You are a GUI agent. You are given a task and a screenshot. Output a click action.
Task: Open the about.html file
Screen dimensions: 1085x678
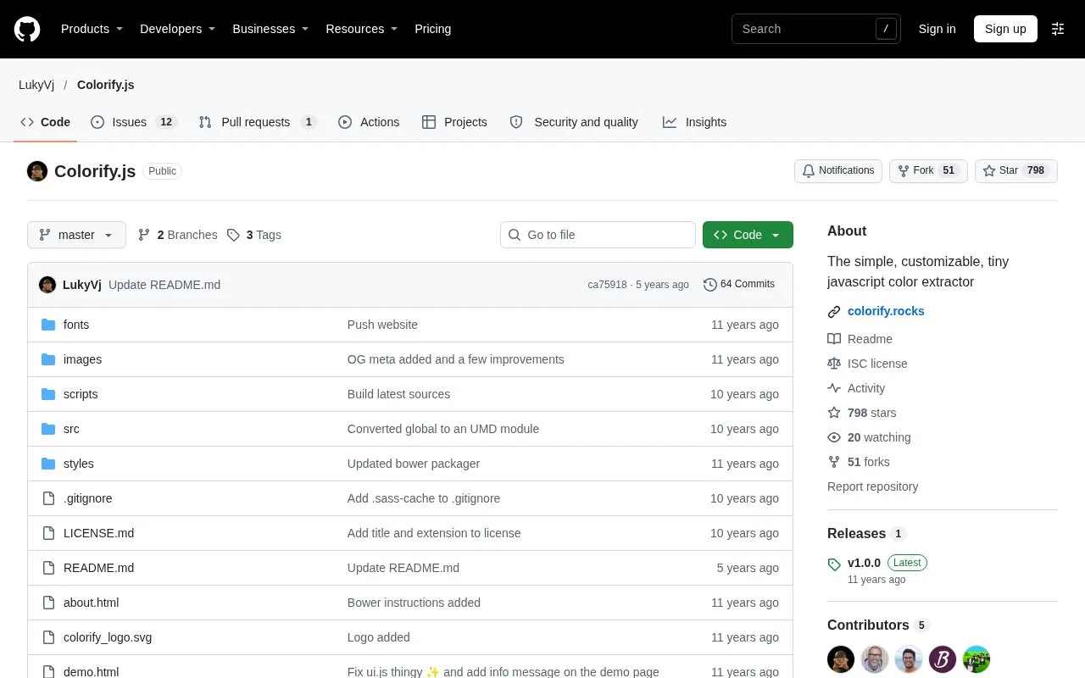pyautogui.click(x=91, y=603)
